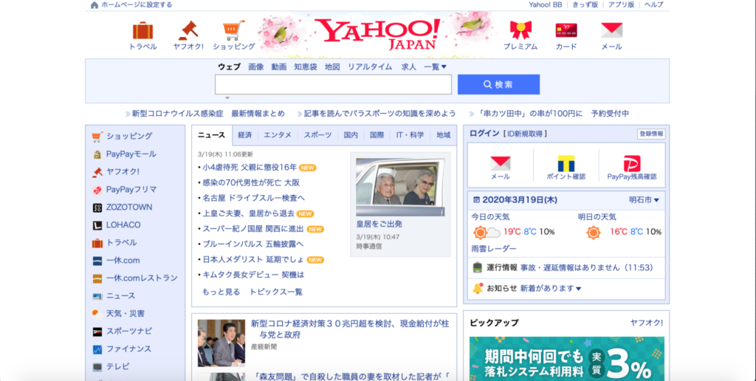Open sidebar ファイナンス chart icon

pyautogui.click(x=97, y=349)
